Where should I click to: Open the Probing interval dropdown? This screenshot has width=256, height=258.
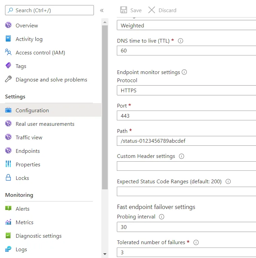click(186, 227)
